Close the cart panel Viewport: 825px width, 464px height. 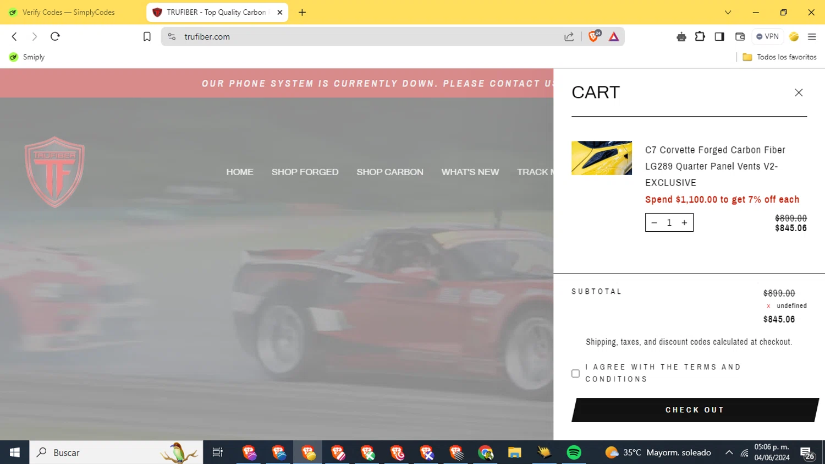click(x=799, y=92)
